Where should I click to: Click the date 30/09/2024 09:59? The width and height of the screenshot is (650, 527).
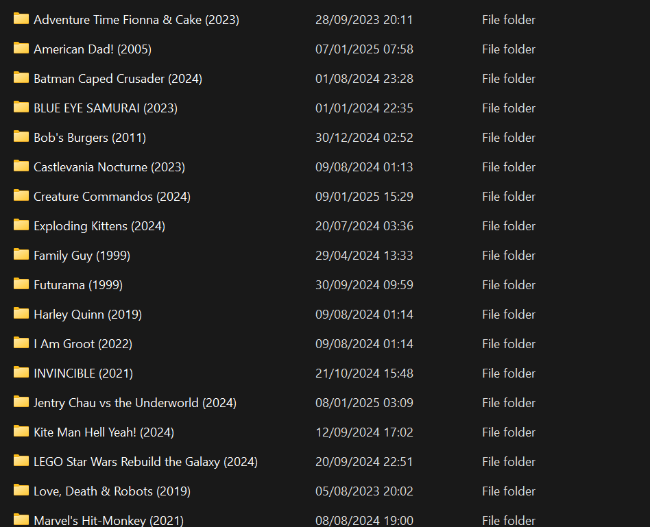[x=364, y=285]
